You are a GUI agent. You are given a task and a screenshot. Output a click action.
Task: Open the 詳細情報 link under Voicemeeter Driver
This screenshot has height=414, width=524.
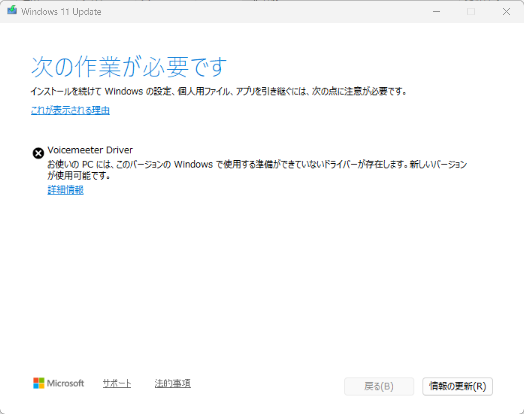(66, 190)
